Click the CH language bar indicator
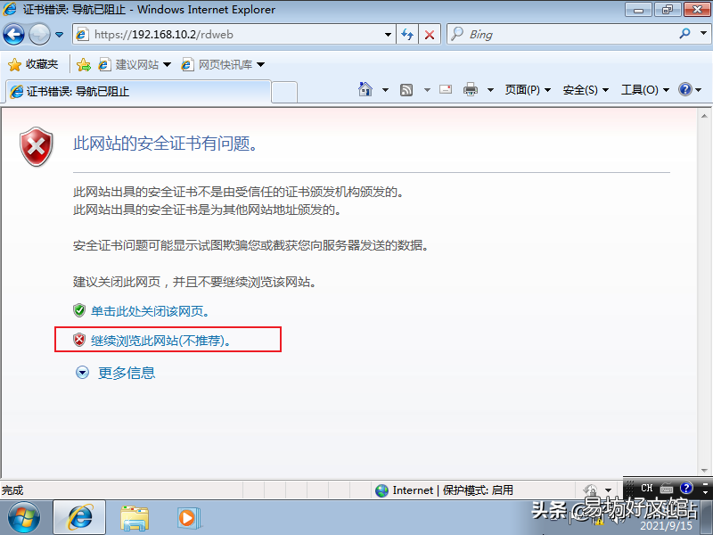 (647, 488)
